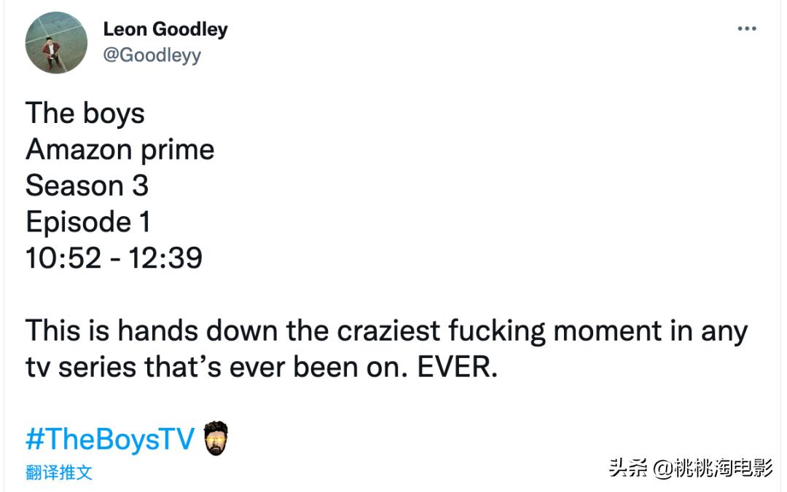Screen dimensions: 787x492
Task: Click the timestamp range 10:52 - 12:39
Action: tap(114, 258)
